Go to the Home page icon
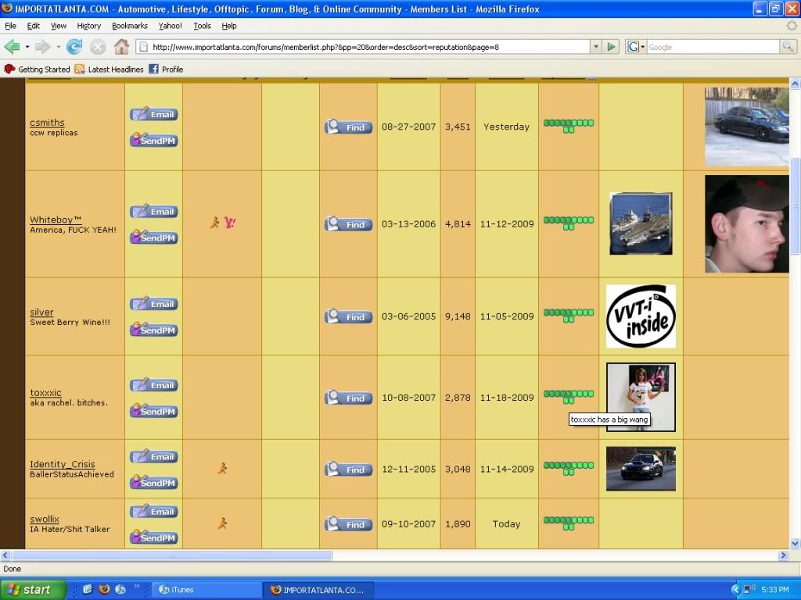801x600 pixels. point(121,47)
